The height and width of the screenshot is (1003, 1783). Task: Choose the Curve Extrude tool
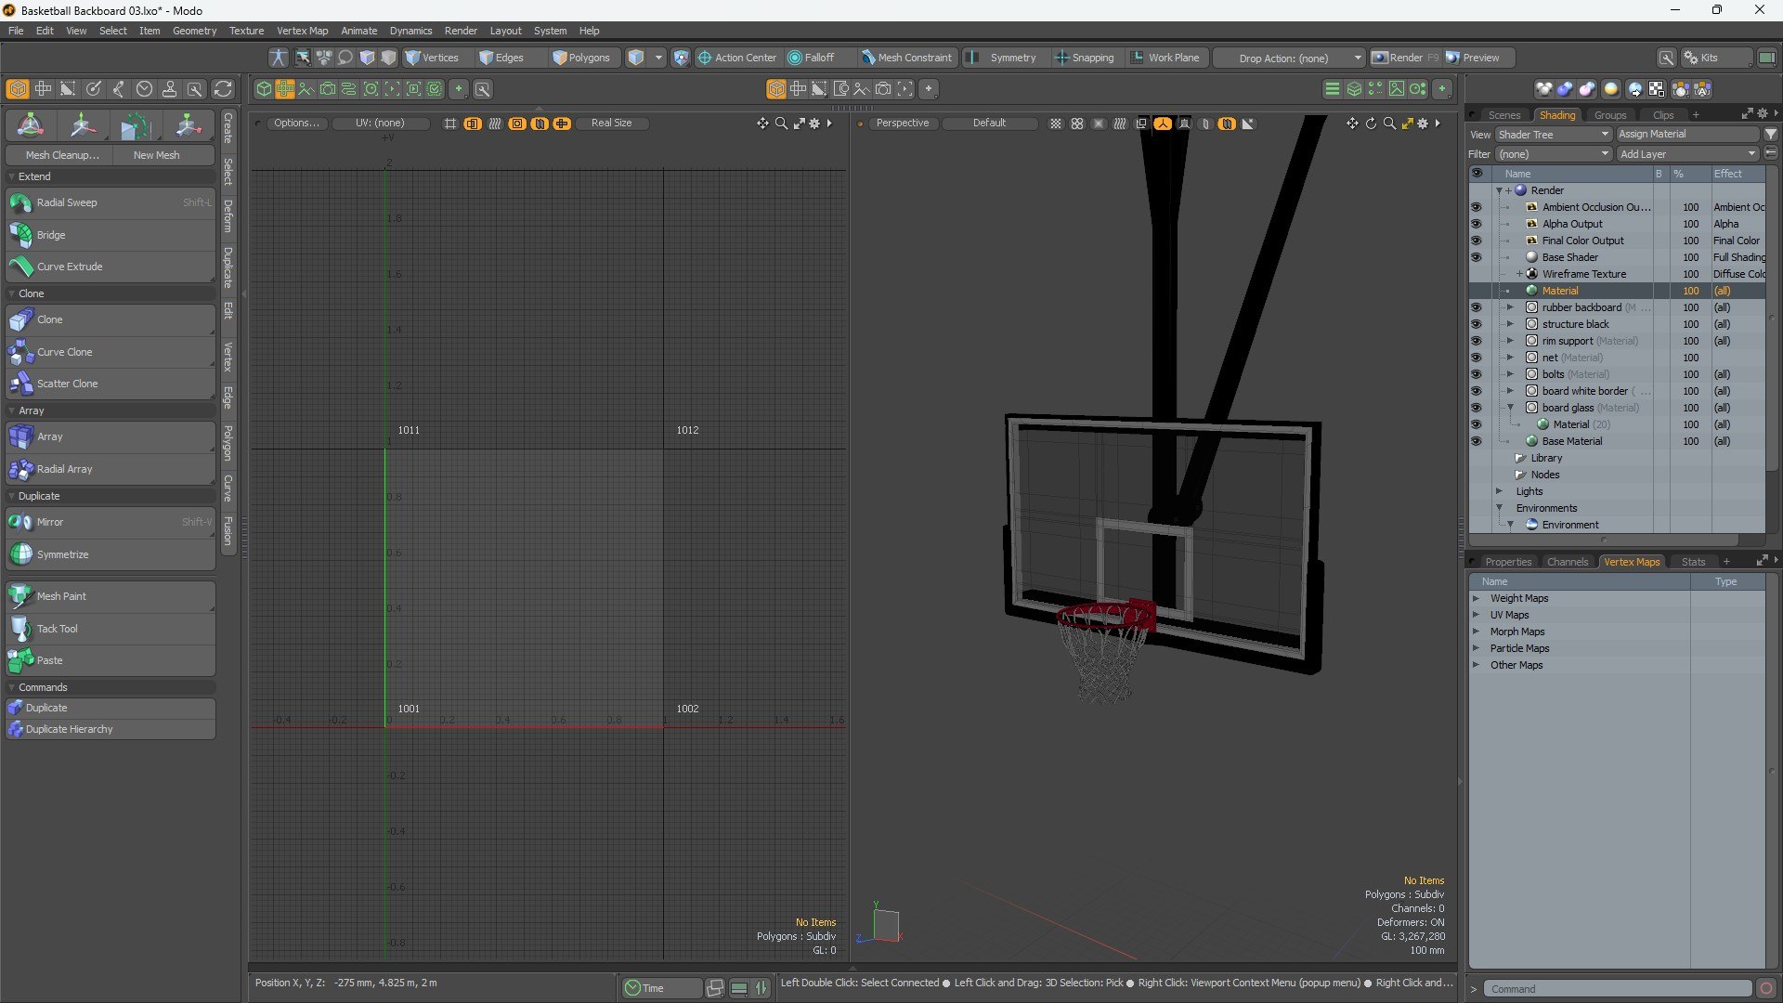pyautogui.click(x=111, y=267)
